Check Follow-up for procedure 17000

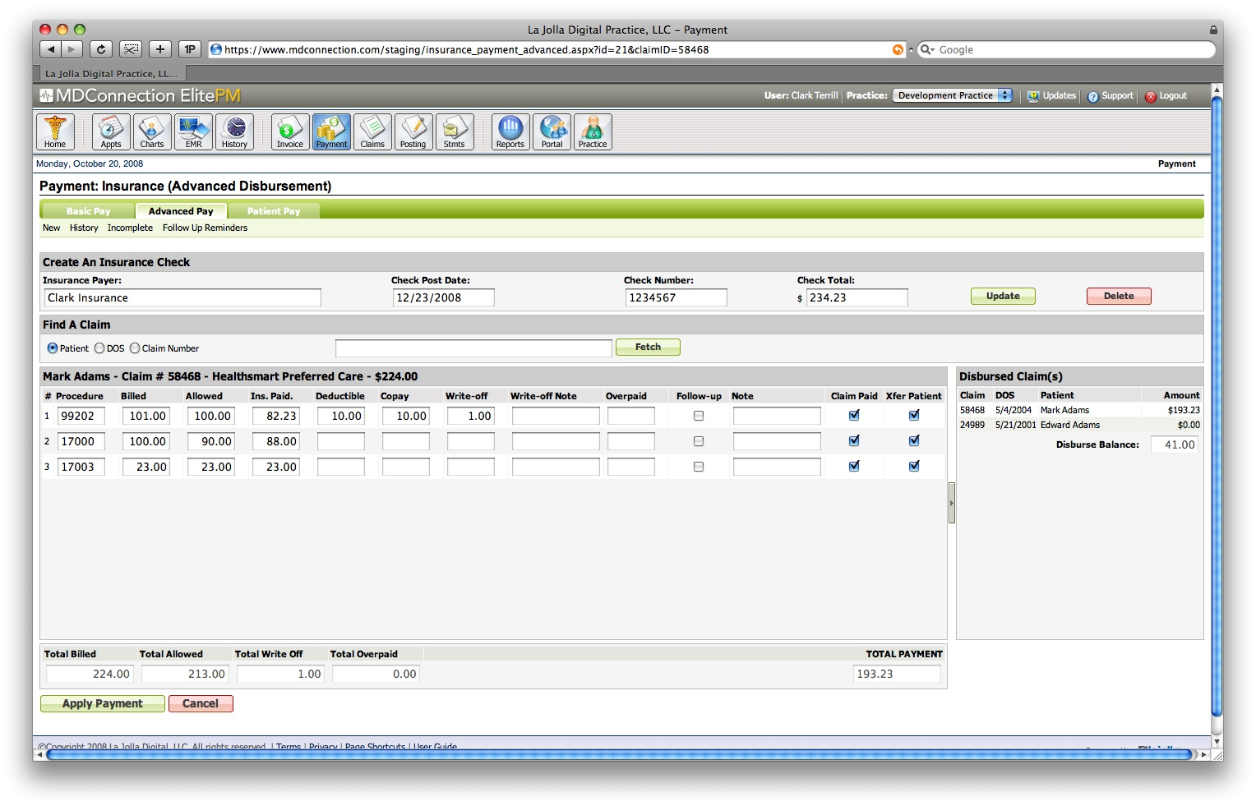pos(699,441)
